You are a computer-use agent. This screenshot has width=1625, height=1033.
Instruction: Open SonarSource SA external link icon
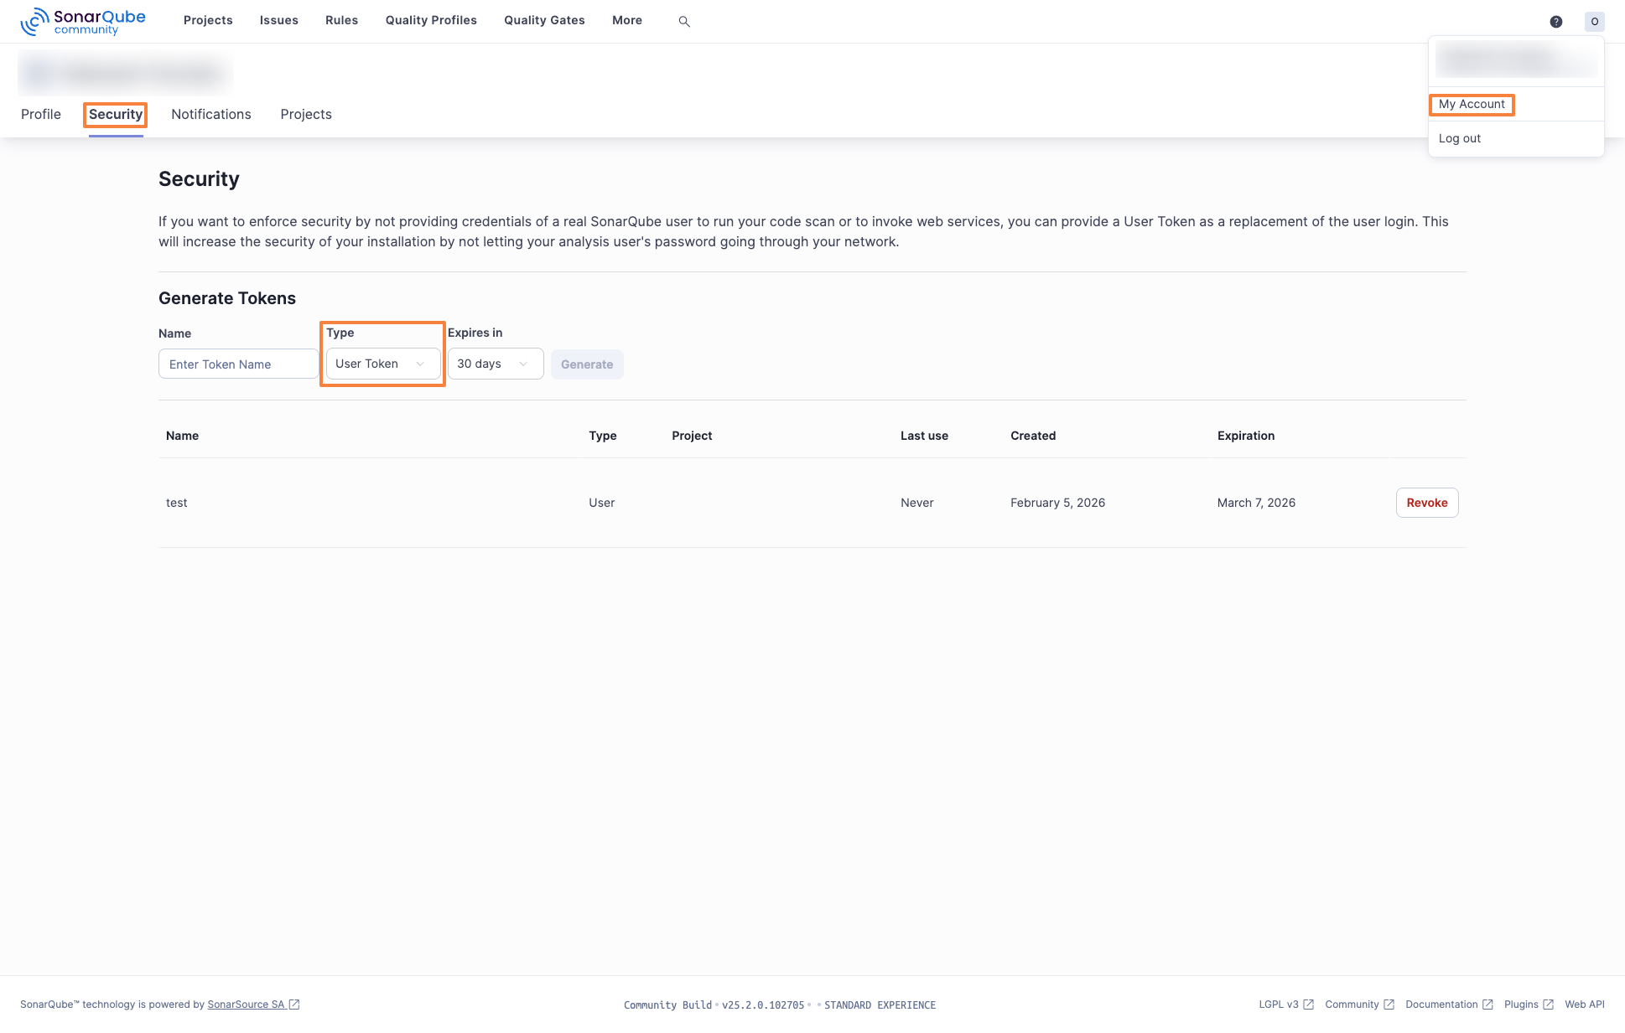[293, 1004]
